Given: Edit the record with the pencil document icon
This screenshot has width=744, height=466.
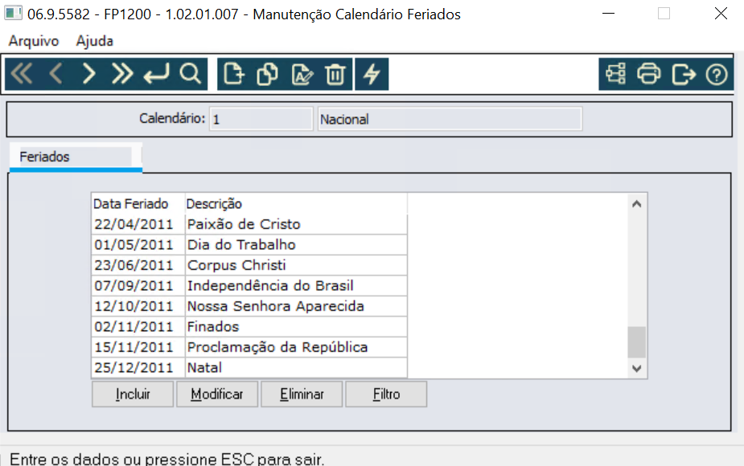Looking at the screenshot, I should (x=302, y=74).
